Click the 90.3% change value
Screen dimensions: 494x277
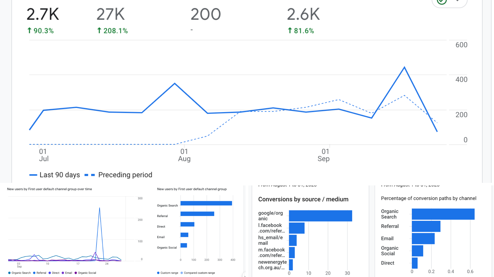[x=43, y=31]
